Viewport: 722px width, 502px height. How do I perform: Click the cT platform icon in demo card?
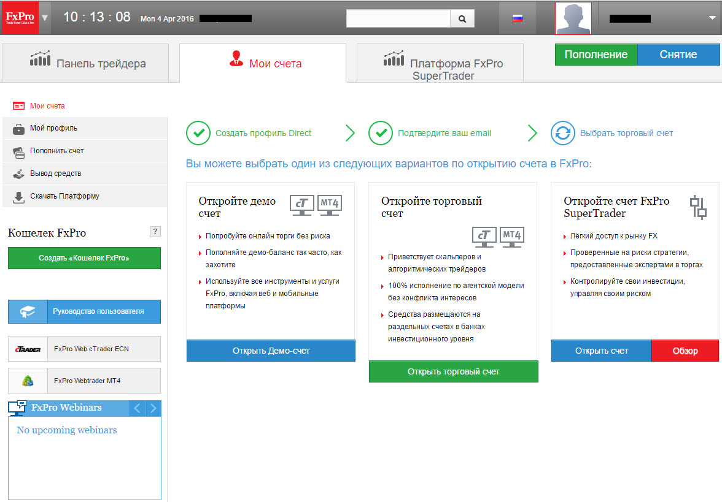tap(302, 205)
